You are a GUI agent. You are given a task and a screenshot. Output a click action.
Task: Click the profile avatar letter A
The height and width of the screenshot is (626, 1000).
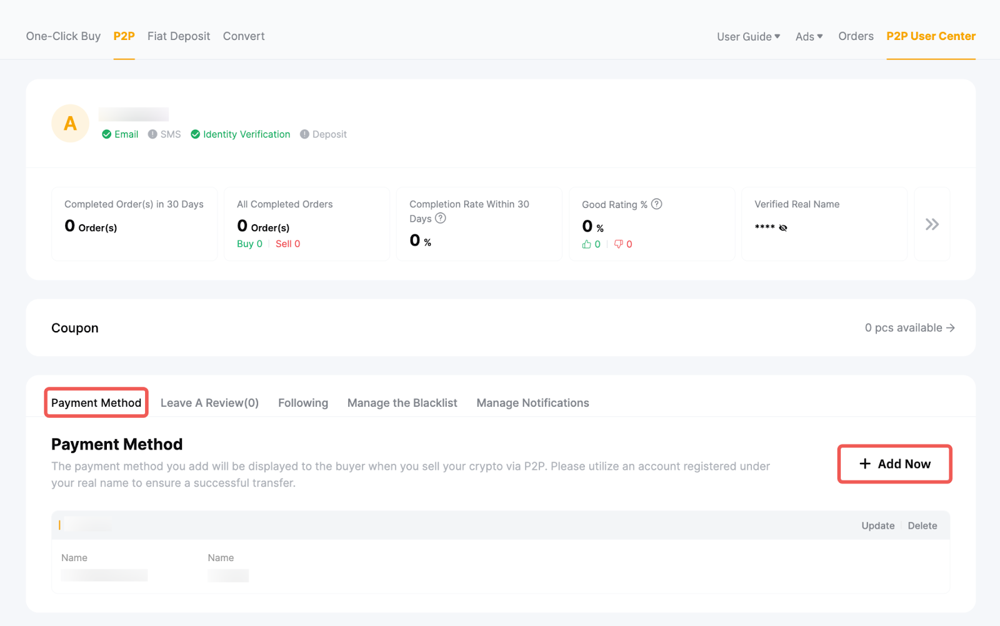(x=70, y=123)
